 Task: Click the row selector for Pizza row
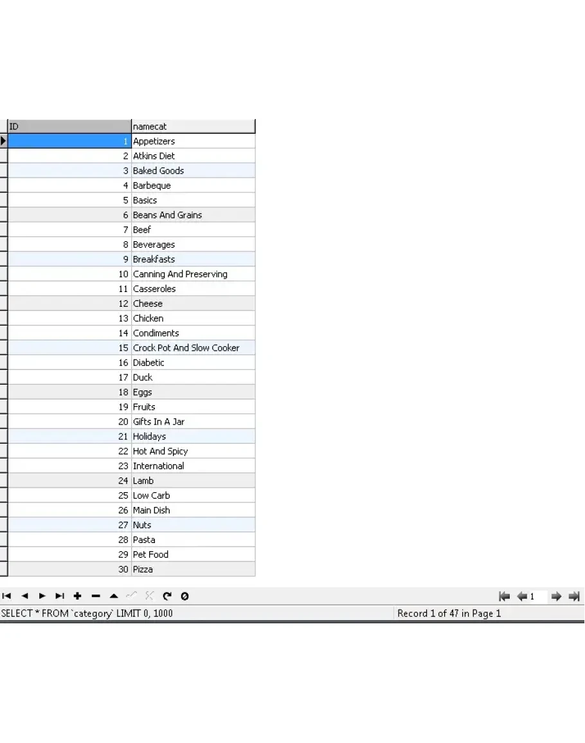tap(3, 569)
